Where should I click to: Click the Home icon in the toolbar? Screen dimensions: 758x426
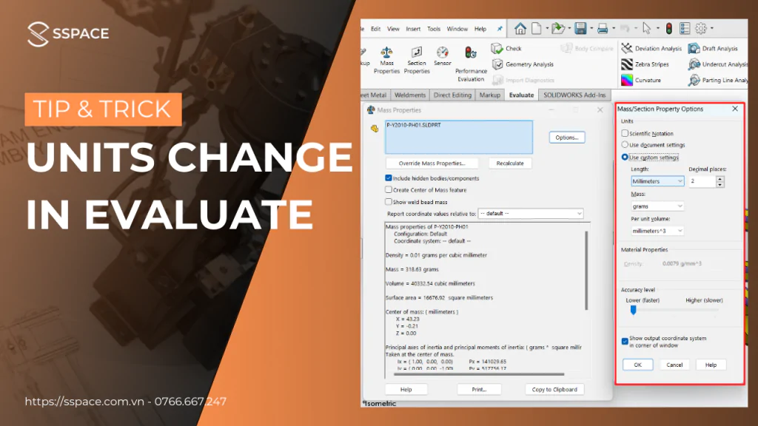(x=520, y=29)
